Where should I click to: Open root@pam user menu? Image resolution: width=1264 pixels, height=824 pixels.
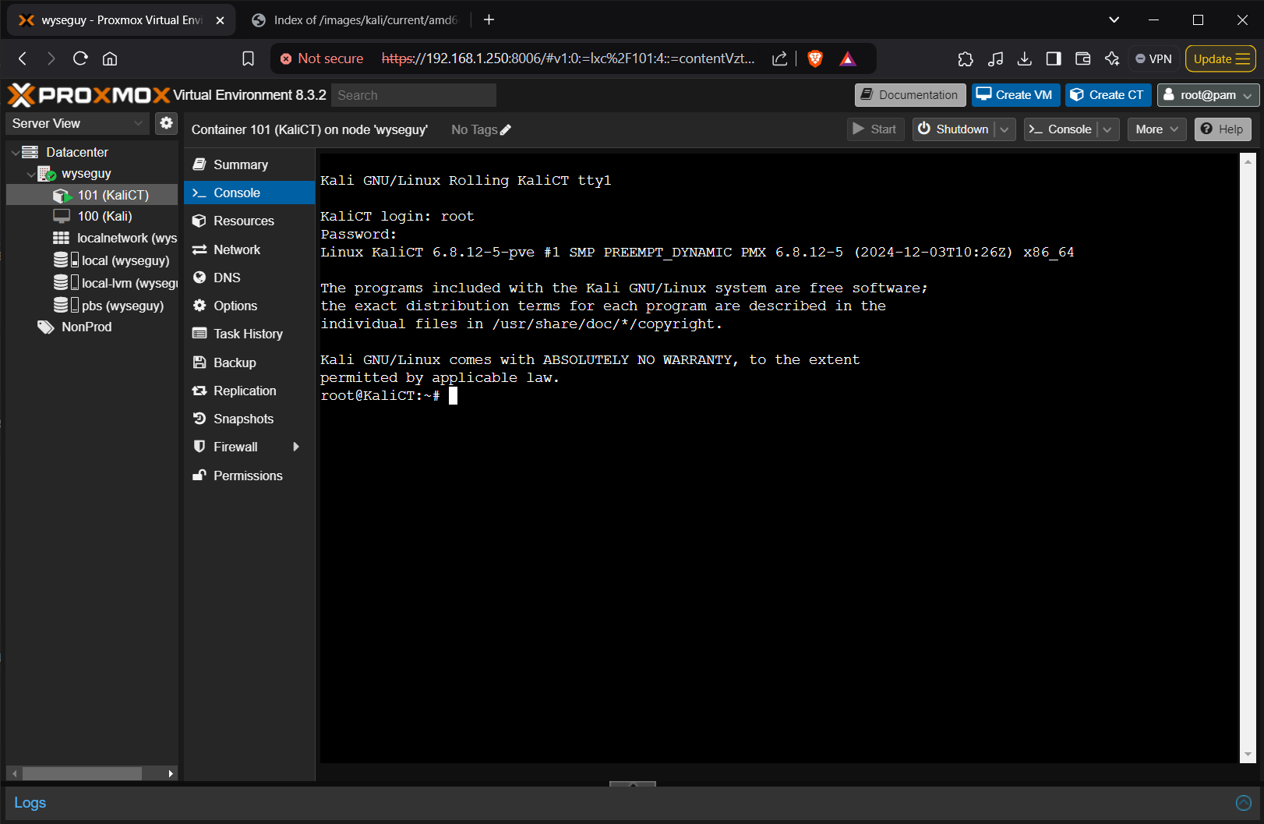[1208, 95]
